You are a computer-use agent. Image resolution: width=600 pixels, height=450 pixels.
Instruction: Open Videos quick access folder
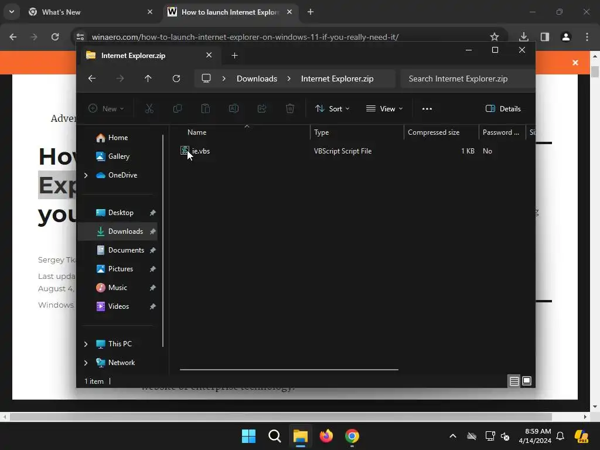[x=117, y=306]
